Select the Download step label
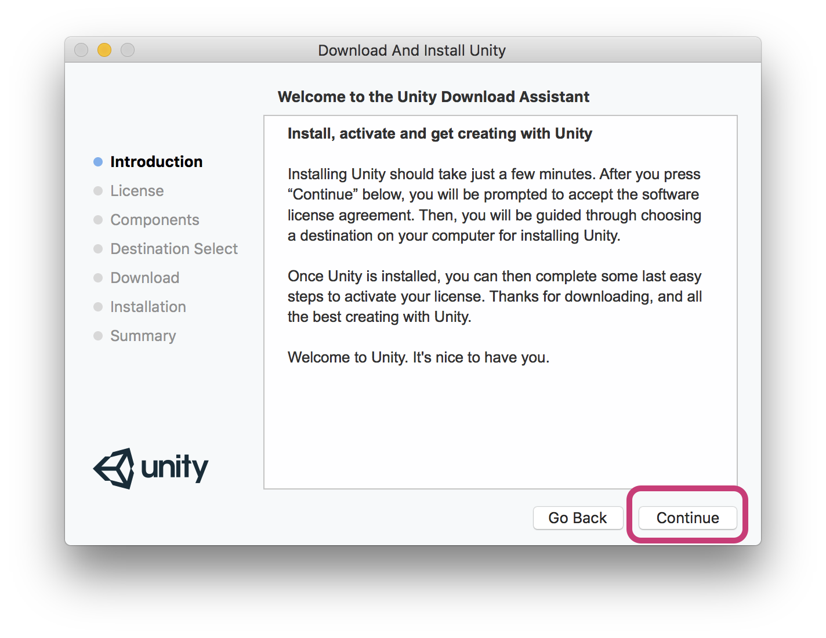This screenshot has width=826, height=638. tap(144, 277)
